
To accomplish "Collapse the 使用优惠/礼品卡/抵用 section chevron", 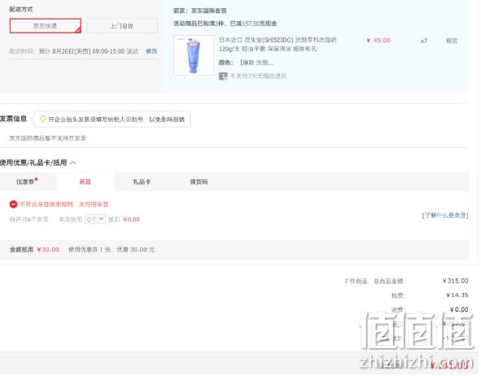I will [x=73, y=163].
